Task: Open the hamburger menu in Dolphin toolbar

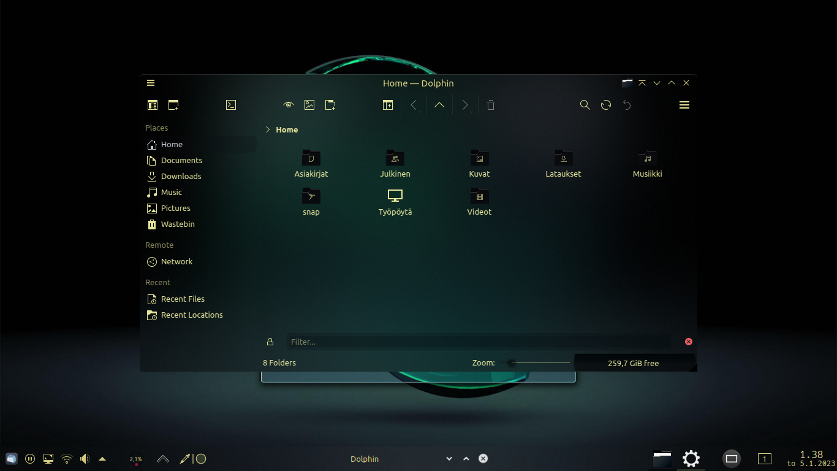Action: click(x=684, y=105)
